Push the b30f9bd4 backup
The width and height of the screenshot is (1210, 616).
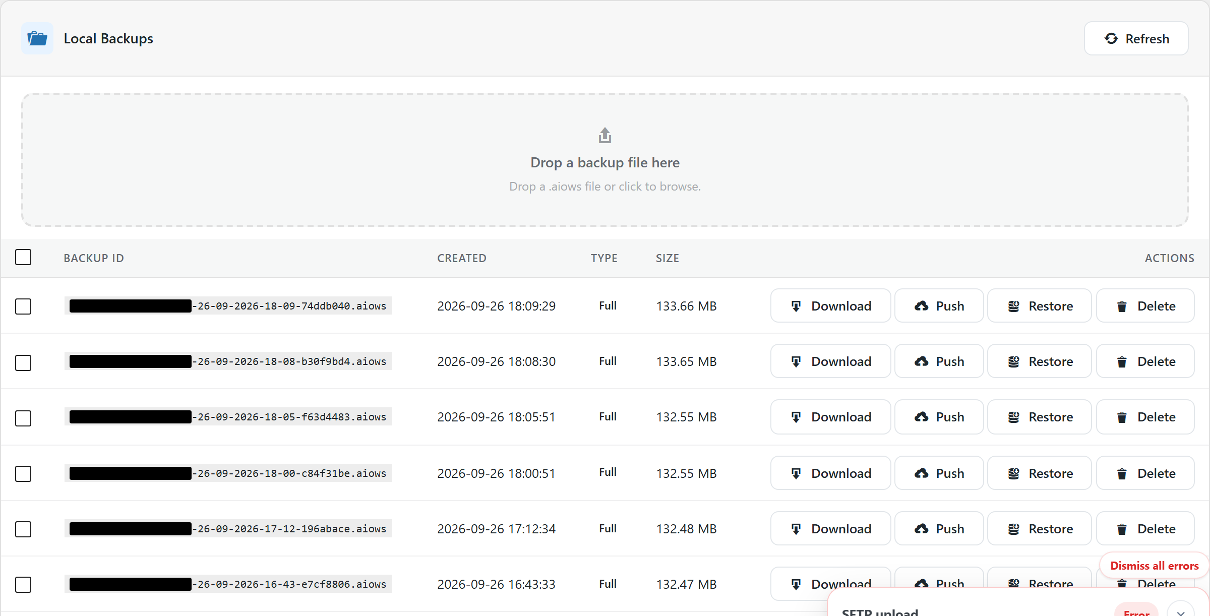939,361
